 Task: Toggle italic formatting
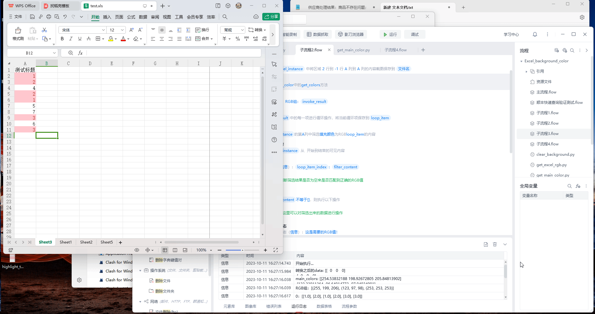71,39
